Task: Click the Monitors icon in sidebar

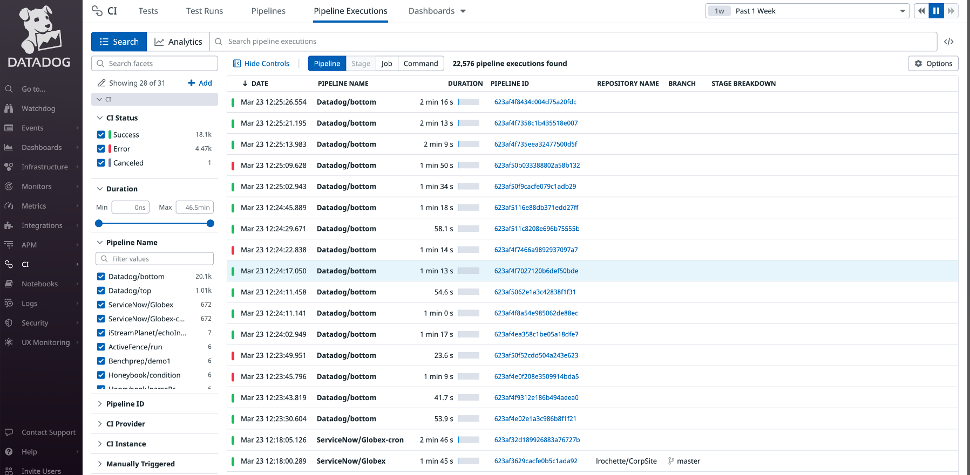Action: (x=9, y=187)
